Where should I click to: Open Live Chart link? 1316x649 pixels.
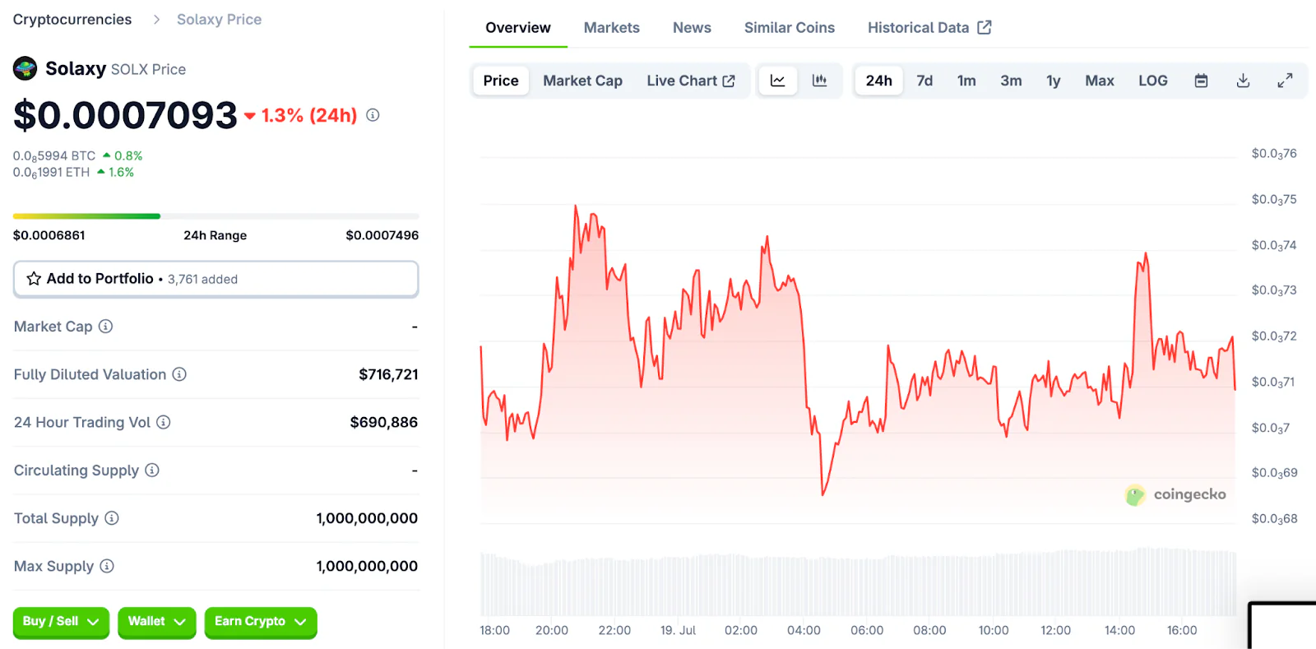tap(691, 81)
